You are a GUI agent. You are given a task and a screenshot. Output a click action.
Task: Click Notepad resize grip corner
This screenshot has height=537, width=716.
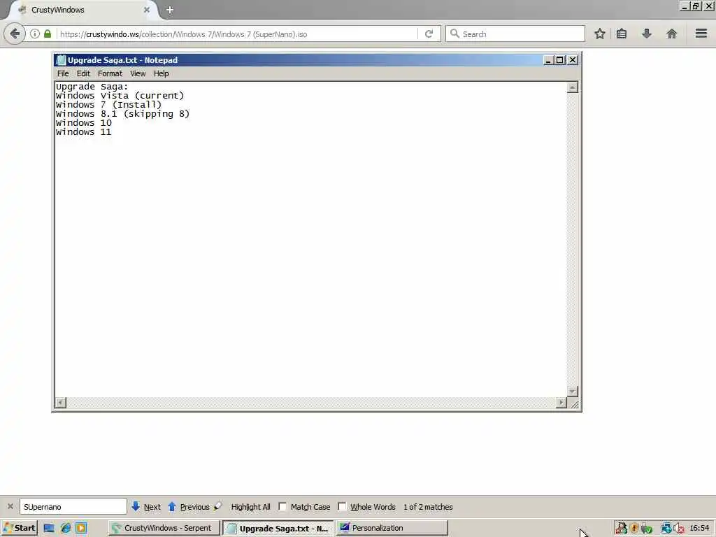click(573, 403)
